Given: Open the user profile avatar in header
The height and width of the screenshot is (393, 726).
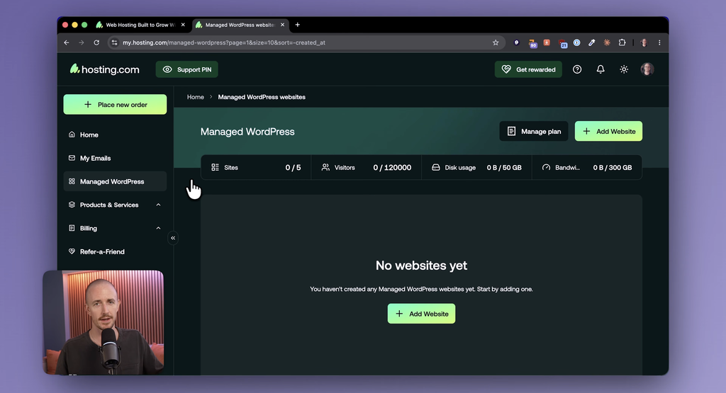Looking at the screenshot, I should (x=647, y=69).
